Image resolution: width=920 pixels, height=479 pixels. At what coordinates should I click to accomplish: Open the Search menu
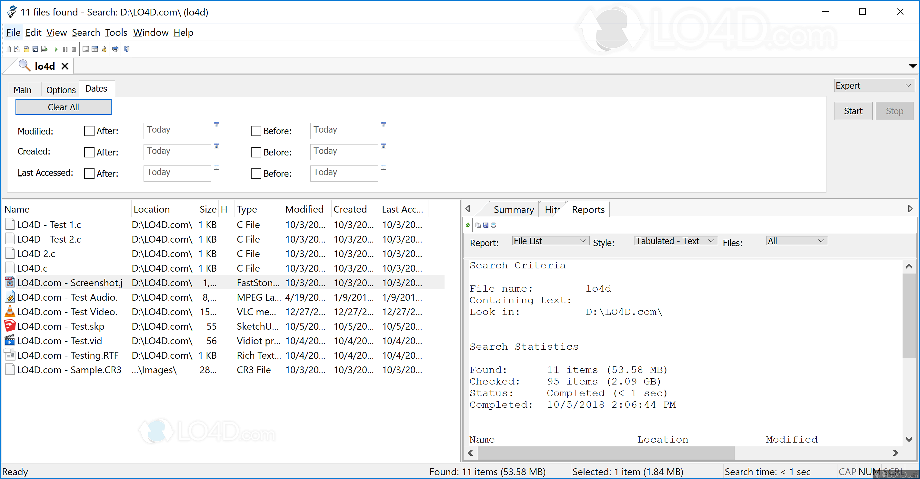(x=86, y=33)
